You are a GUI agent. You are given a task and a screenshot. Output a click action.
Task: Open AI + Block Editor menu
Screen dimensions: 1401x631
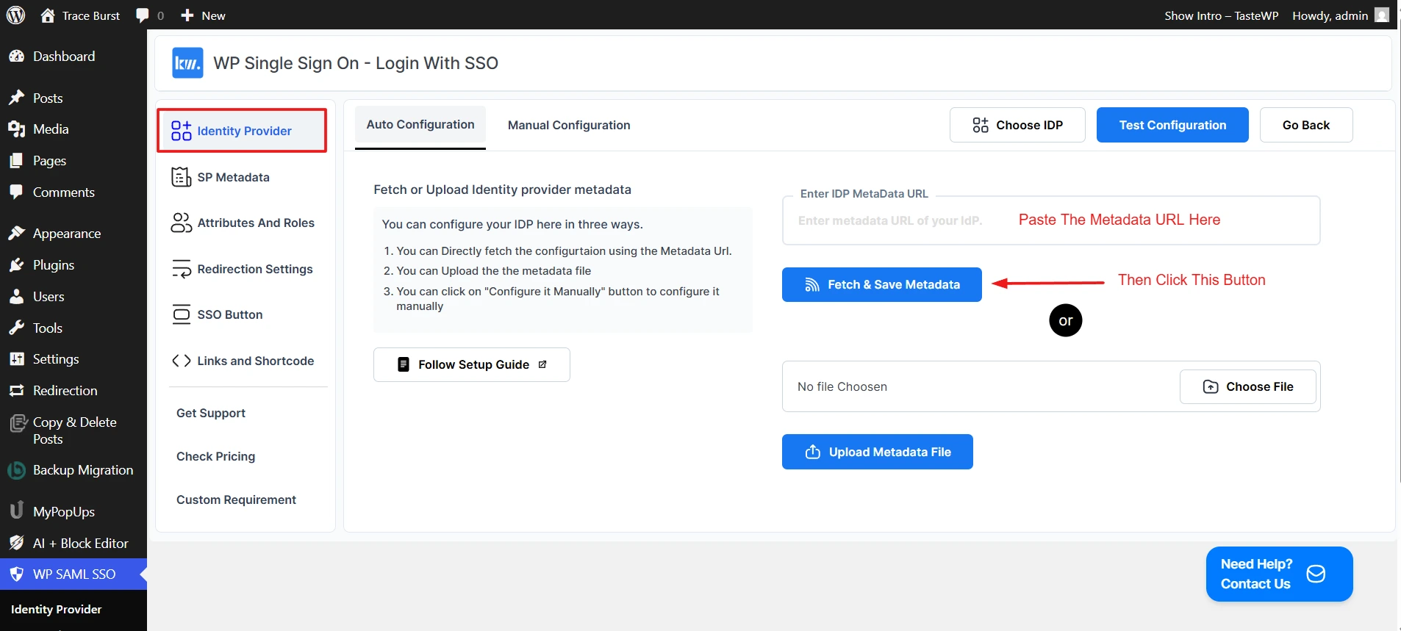tap(74, 544)
